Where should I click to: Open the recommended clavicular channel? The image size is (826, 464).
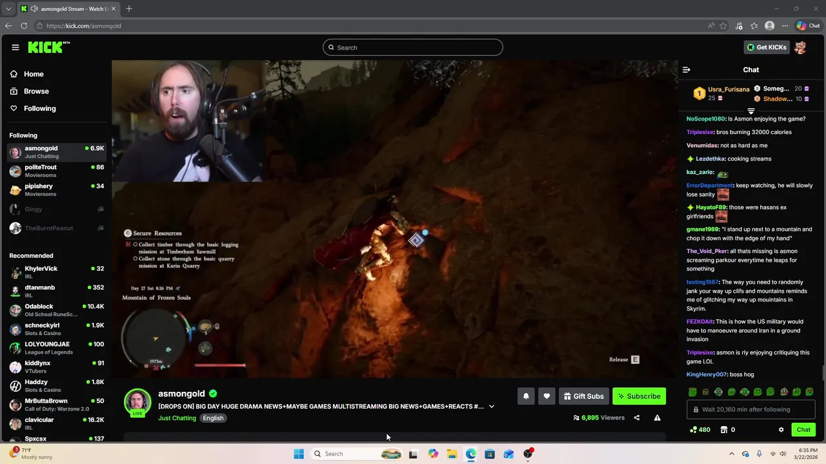pos(56,423)
